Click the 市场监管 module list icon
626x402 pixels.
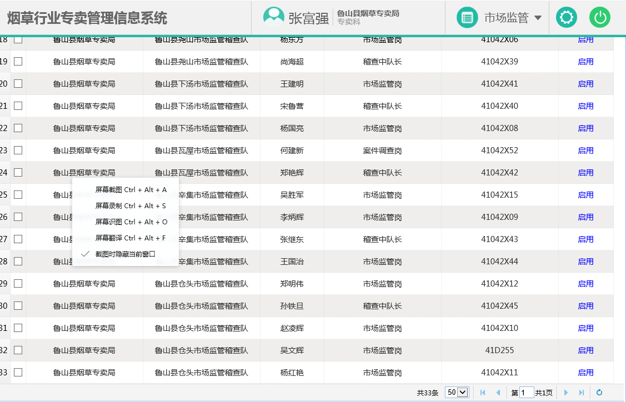click(x=467, y=18)
